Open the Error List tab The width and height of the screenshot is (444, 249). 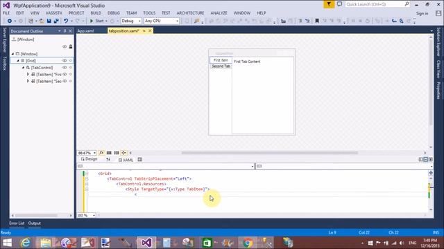[17, 223]
